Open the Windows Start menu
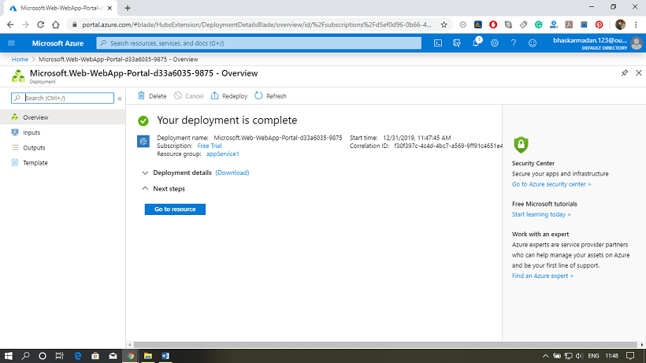The width and height of the screenshot is (646, 363). point(8,356)
